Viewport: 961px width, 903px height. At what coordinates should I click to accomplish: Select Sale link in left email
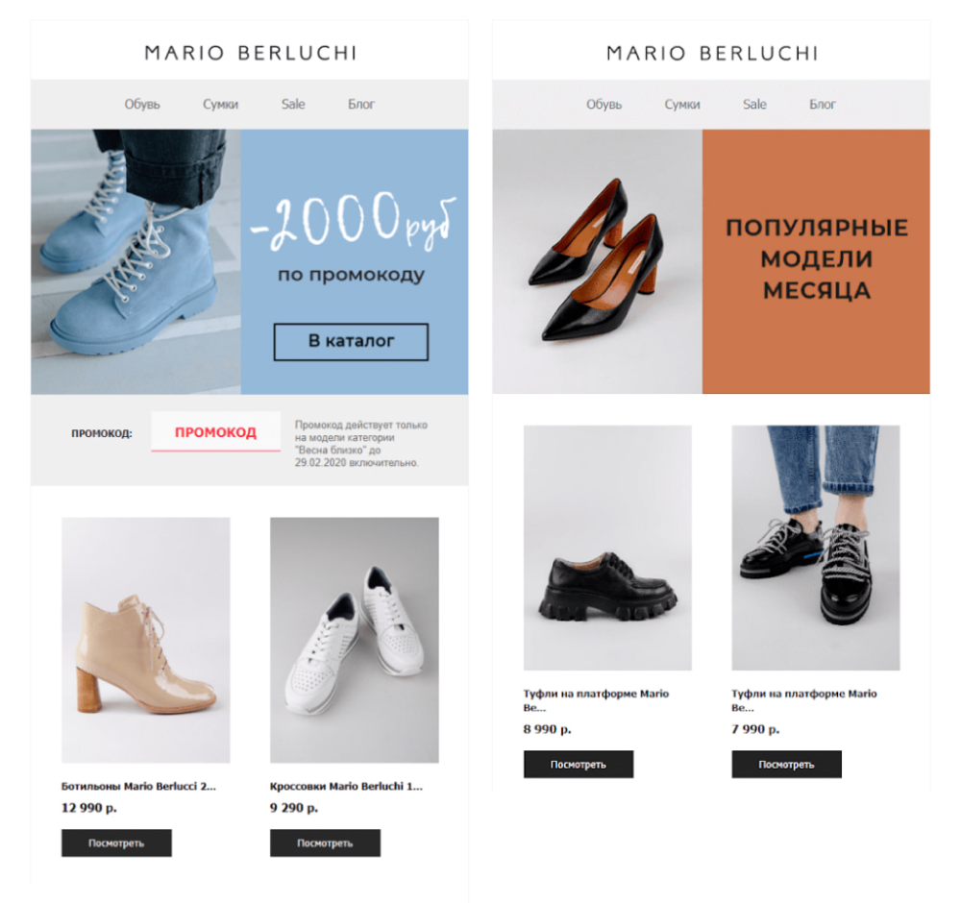tap(293, 104)
